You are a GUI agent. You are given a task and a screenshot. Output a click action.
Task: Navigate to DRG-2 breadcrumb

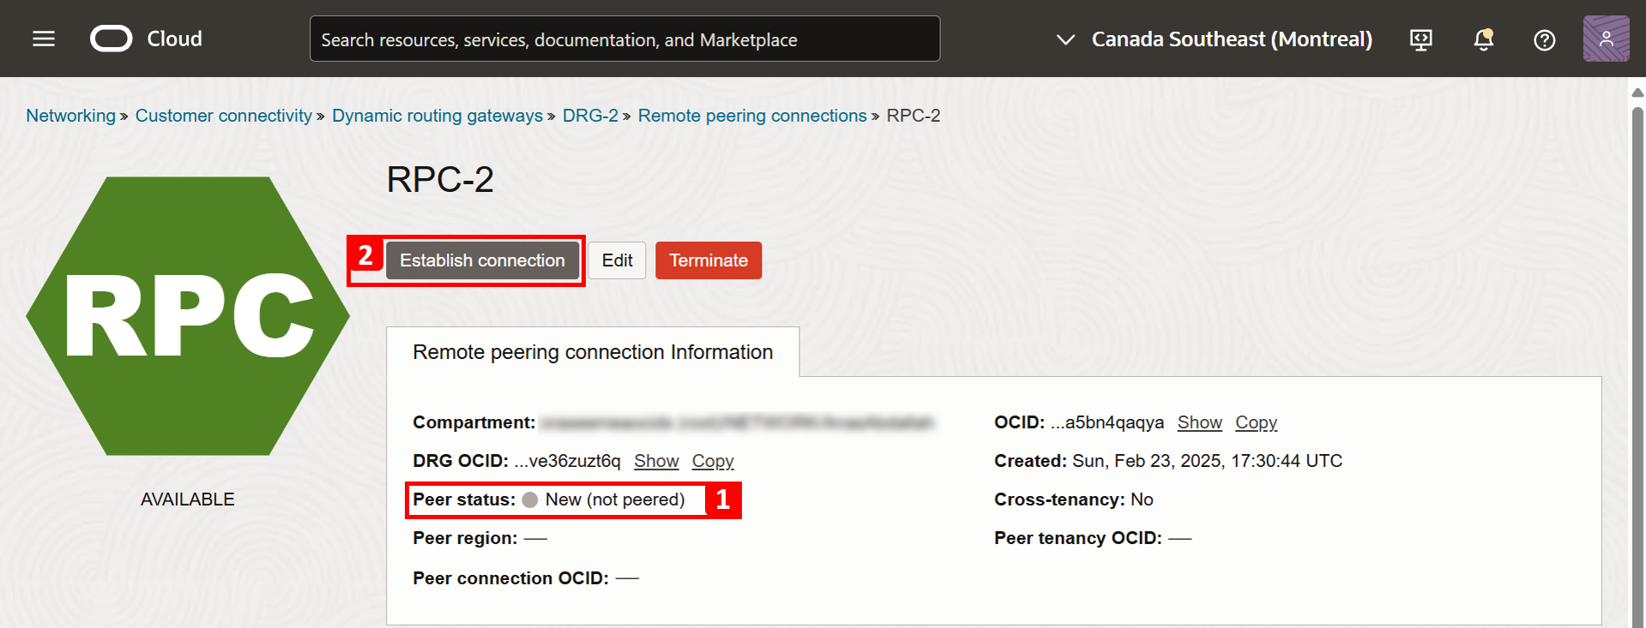[590, 116]
